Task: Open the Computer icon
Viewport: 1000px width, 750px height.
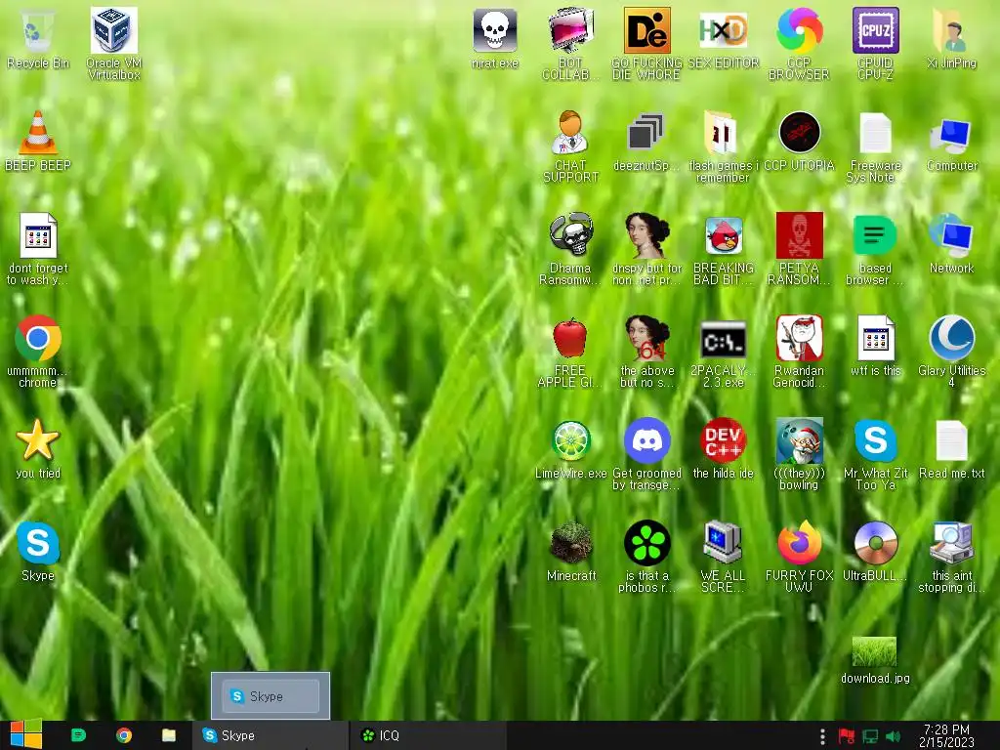Action: (x=951, y=135)
